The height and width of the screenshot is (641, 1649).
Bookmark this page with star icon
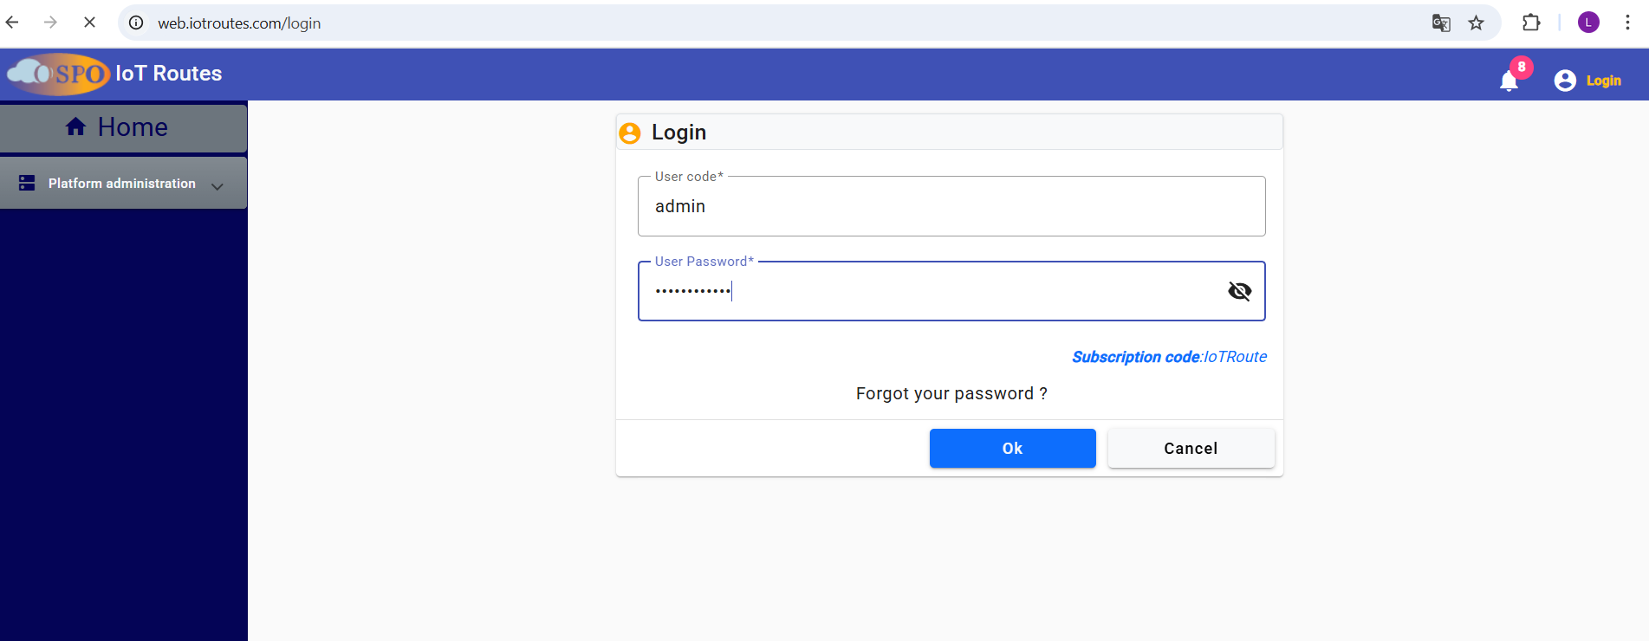(1477, 23)
